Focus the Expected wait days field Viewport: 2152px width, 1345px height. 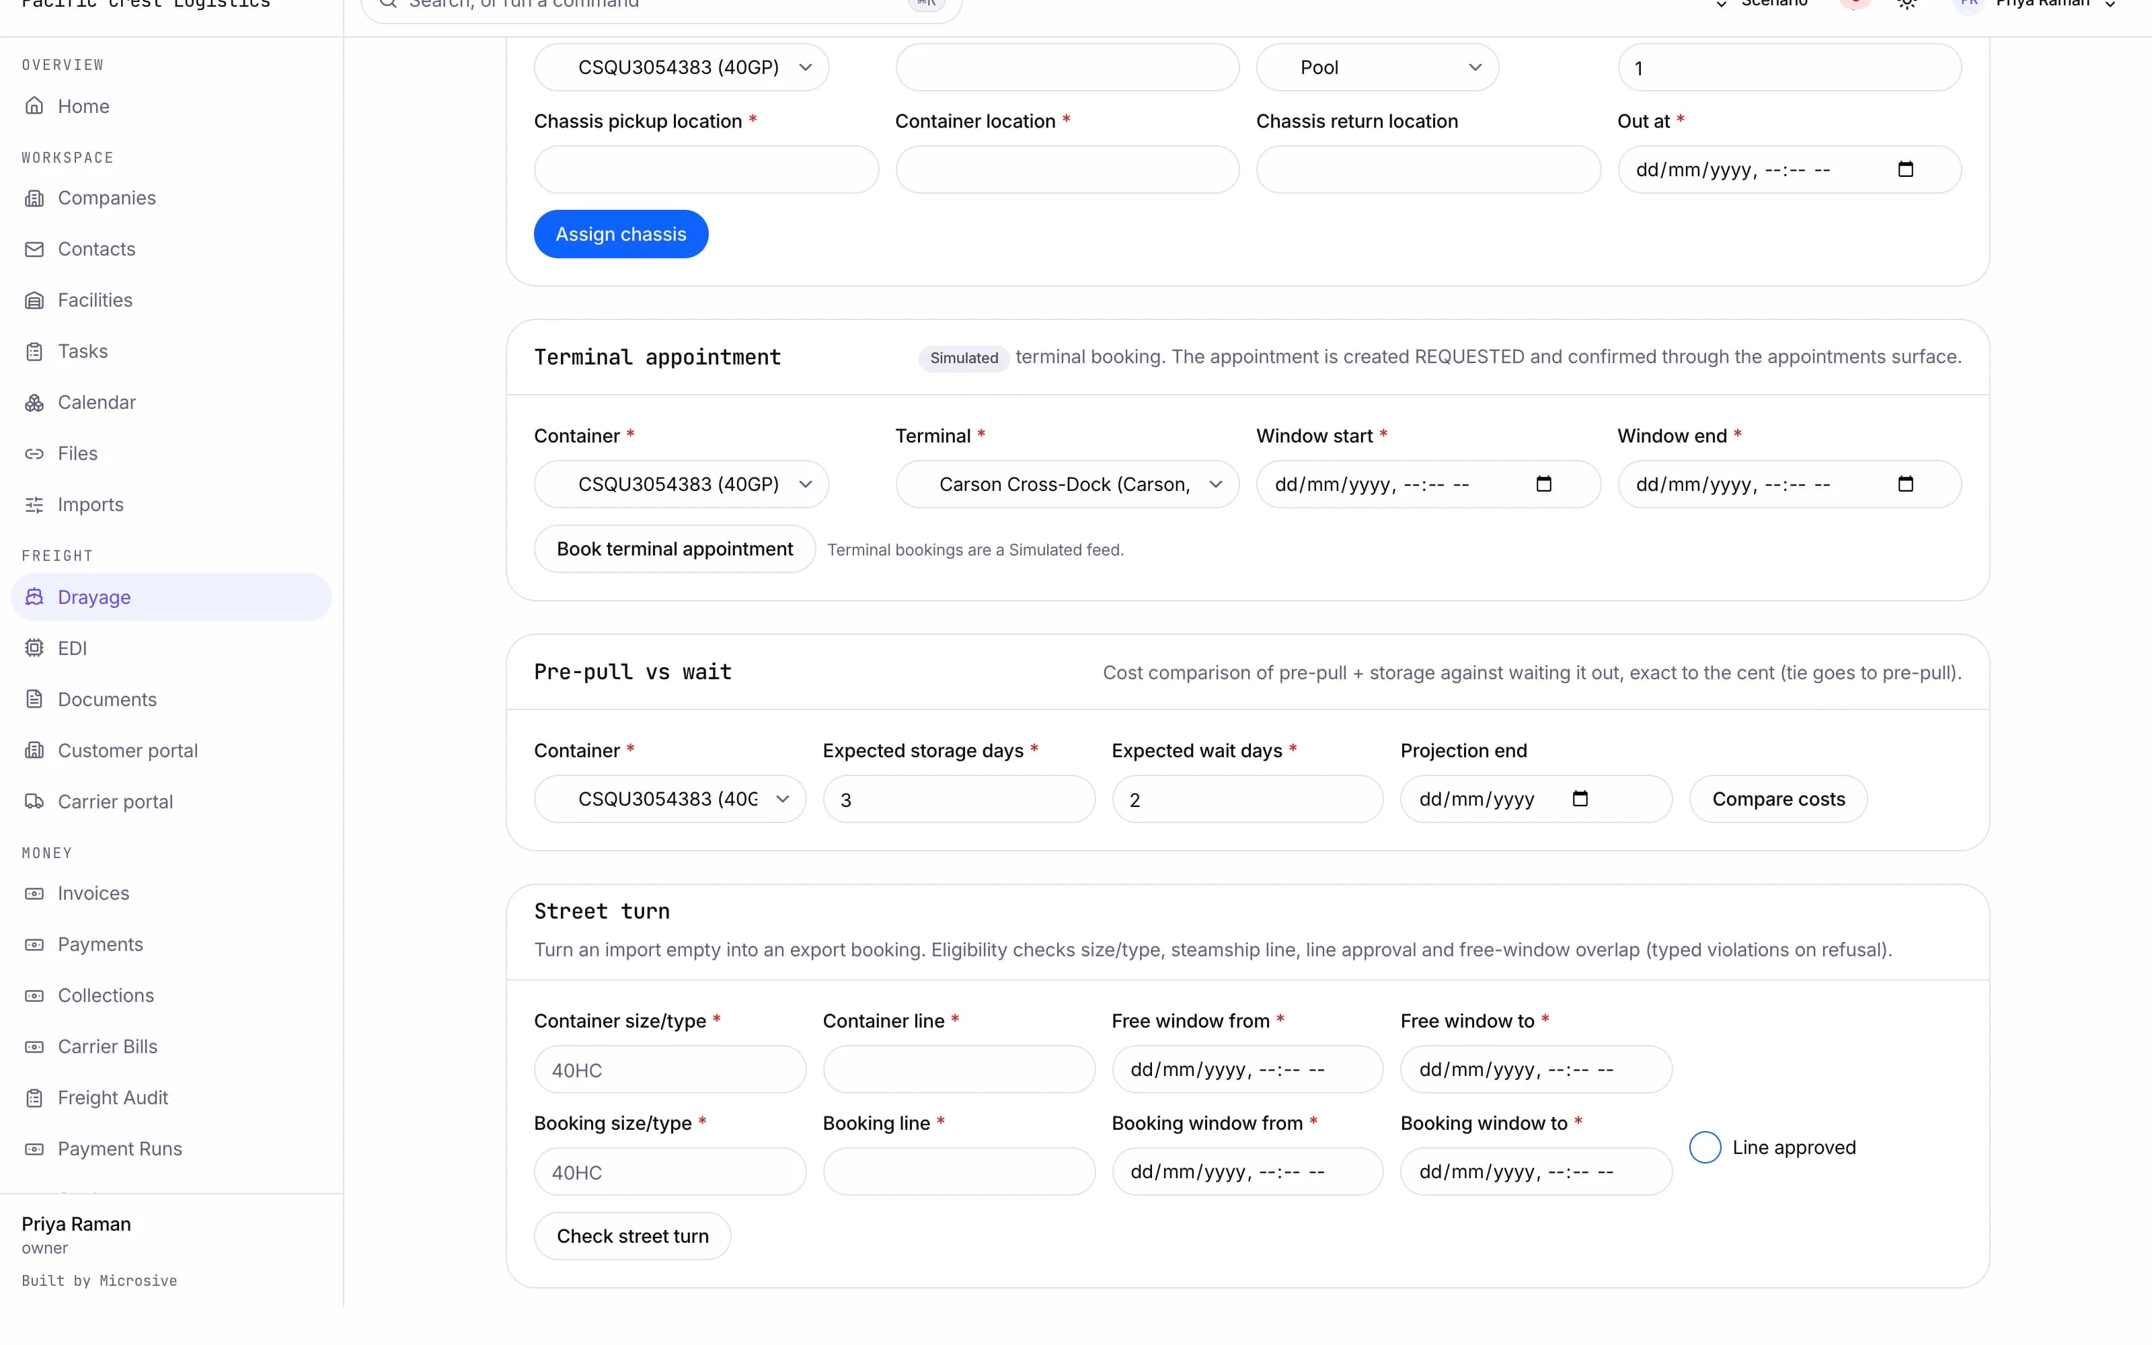(1247, 799)
